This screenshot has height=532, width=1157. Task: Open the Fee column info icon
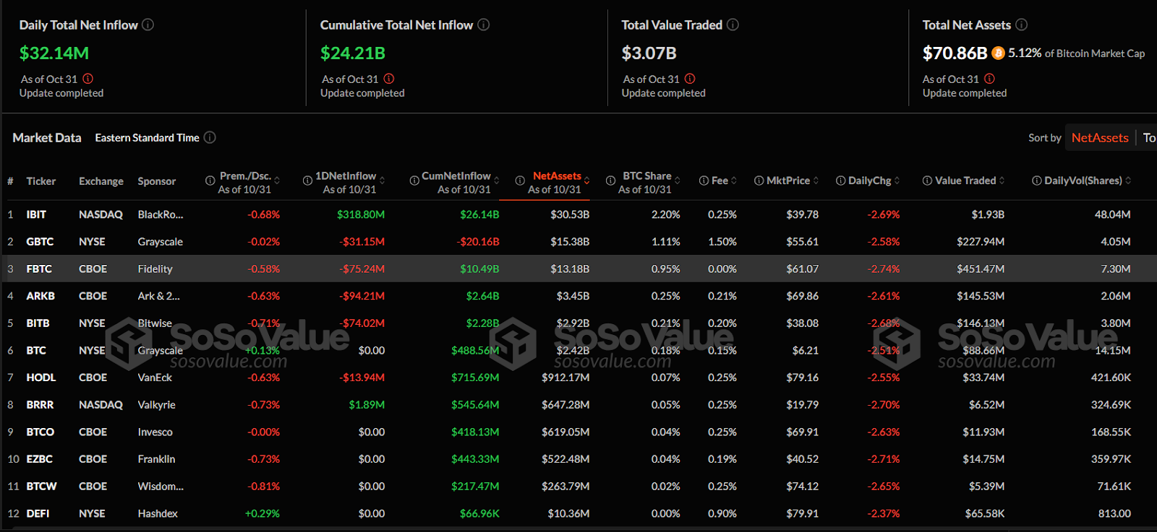[x=704, y=180]
